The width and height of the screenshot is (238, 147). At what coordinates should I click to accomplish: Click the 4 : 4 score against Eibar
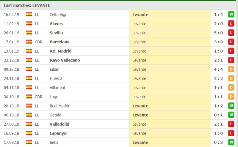(218, 69)
